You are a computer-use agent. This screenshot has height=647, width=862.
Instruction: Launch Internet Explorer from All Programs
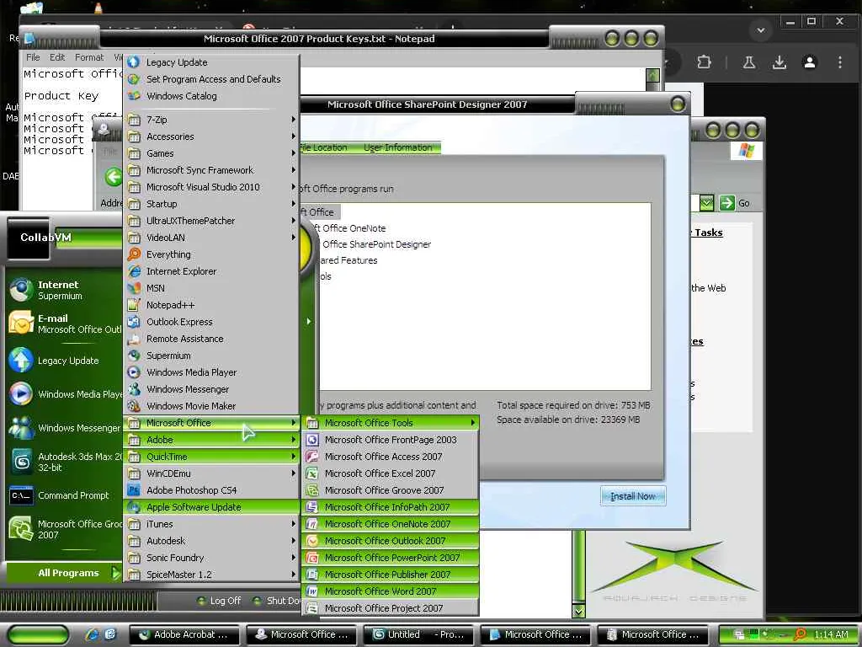pyautogui.click(x=211, y=271)
